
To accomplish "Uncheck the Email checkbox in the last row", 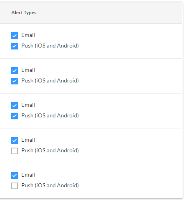I will (x=15, y=175).
